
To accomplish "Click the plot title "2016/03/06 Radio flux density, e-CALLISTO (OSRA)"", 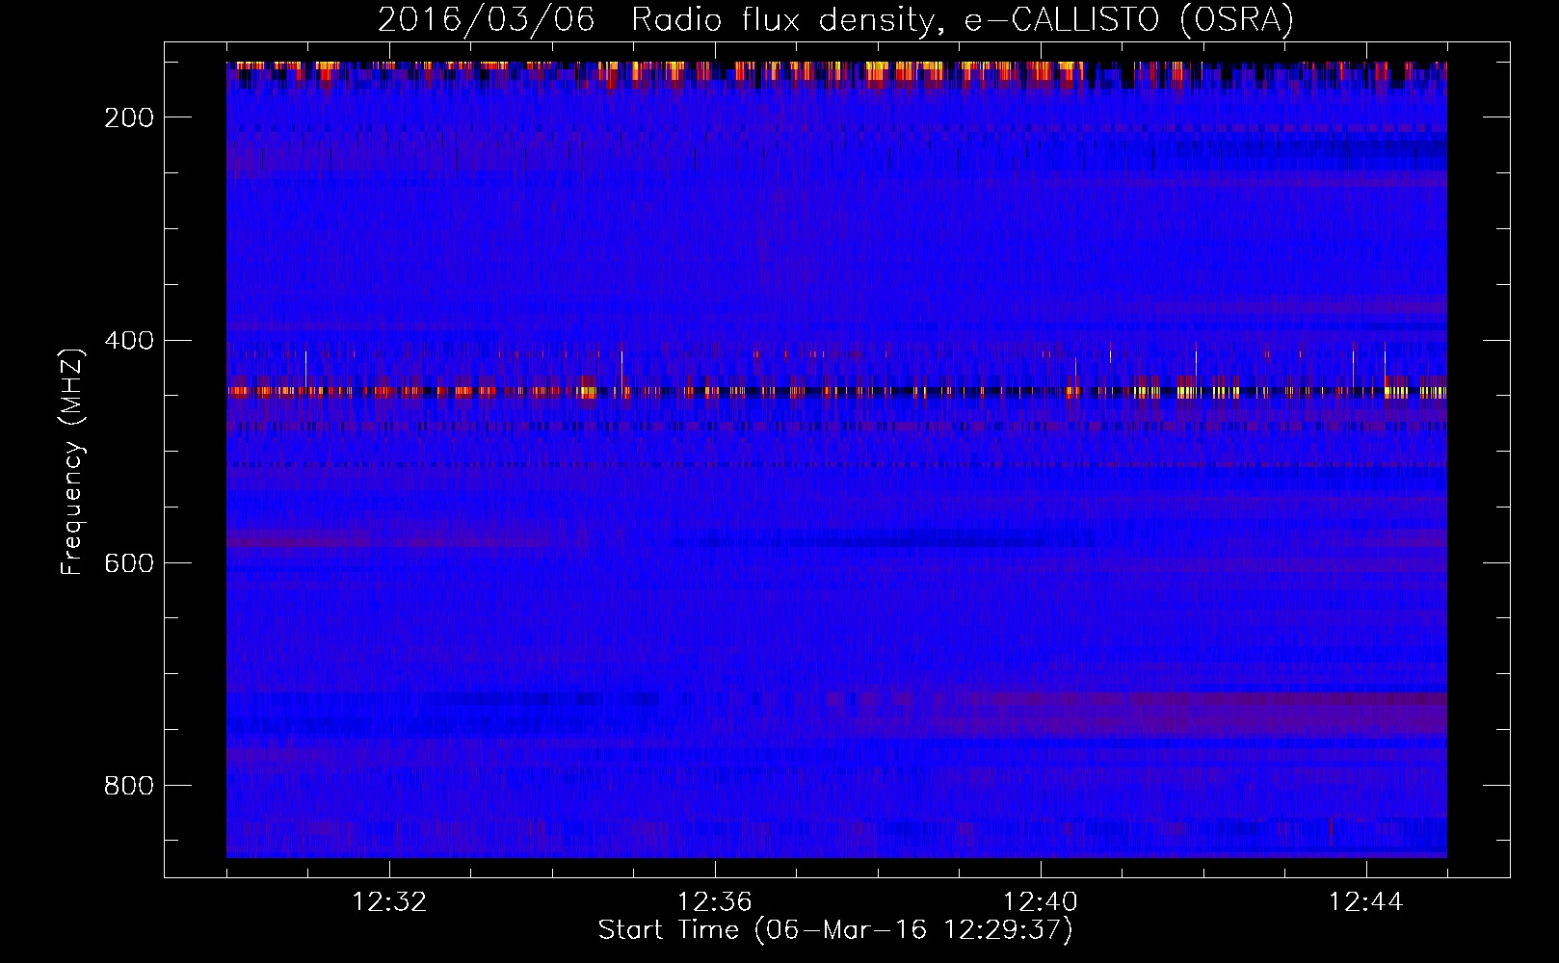I will (835, 19).
